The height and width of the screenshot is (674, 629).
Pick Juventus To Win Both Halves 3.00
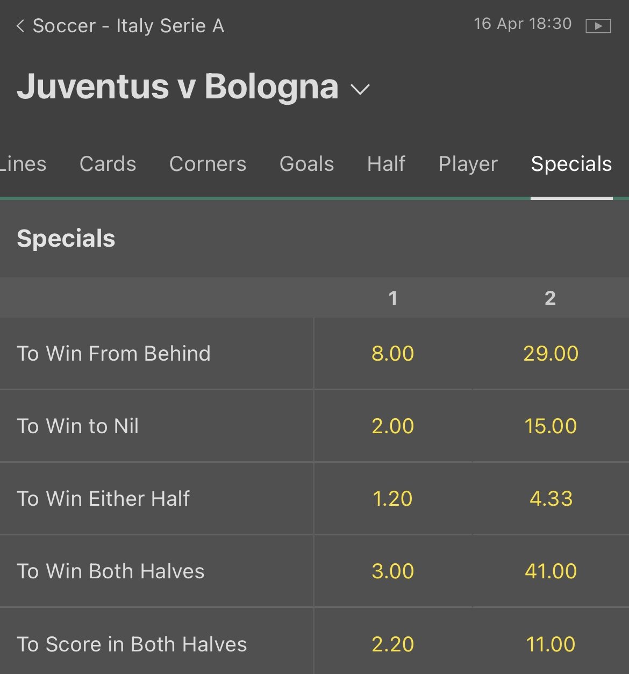(x=393, y=571)
